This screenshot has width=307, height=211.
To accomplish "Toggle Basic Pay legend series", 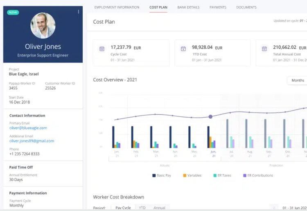I will [163, 175].
